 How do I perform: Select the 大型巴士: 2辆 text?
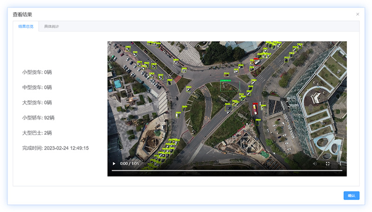coord(37,133)
